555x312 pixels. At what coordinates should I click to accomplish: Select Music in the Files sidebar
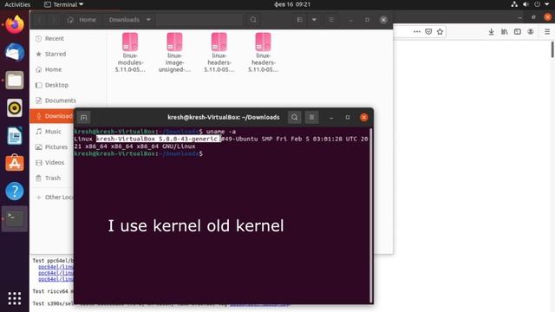[53, 132]
